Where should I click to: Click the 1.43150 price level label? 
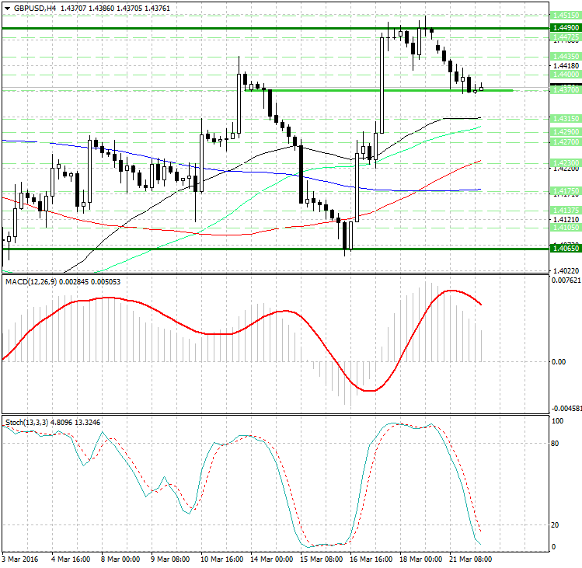563,118
